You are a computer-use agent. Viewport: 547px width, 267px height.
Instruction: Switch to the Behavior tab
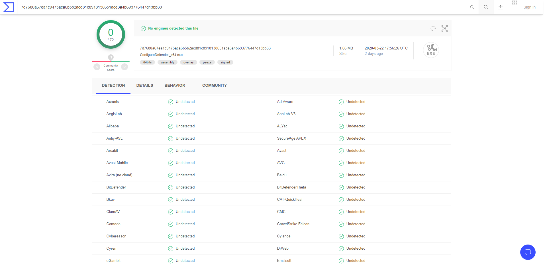[x=175, y=85]
